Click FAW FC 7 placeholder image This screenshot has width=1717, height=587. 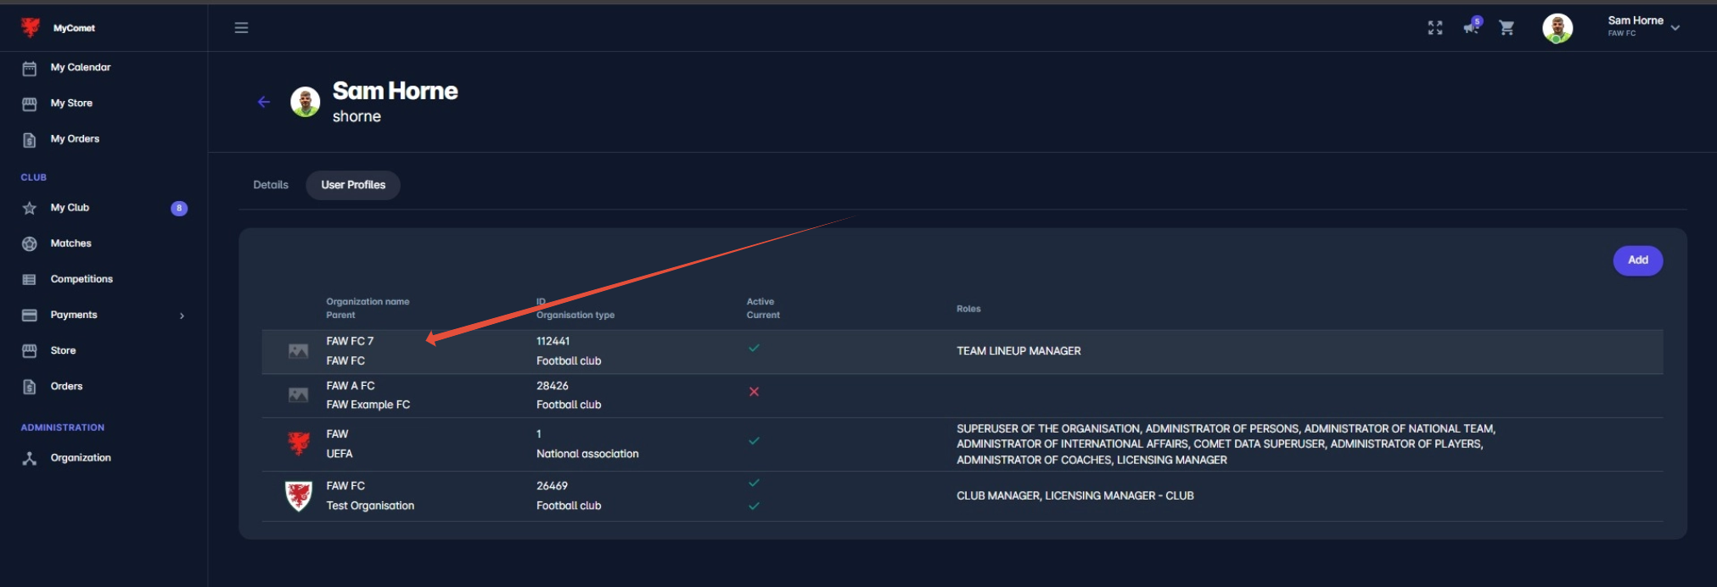298,350
